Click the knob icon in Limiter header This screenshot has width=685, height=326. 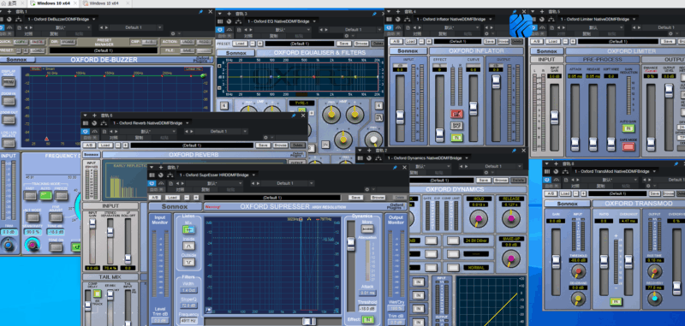pos(541,19)
